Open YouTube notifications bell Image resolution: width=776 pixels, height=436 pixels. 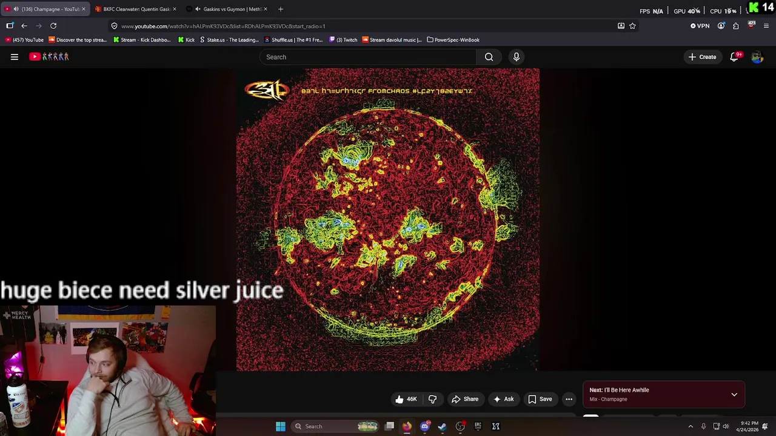(735, 57)
